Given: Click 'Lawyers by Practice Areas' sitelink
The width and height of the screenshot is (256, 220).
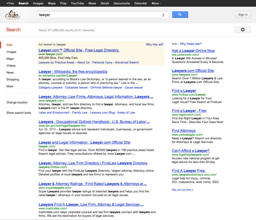Looking at the screenshot, I should tap(56, 62).
